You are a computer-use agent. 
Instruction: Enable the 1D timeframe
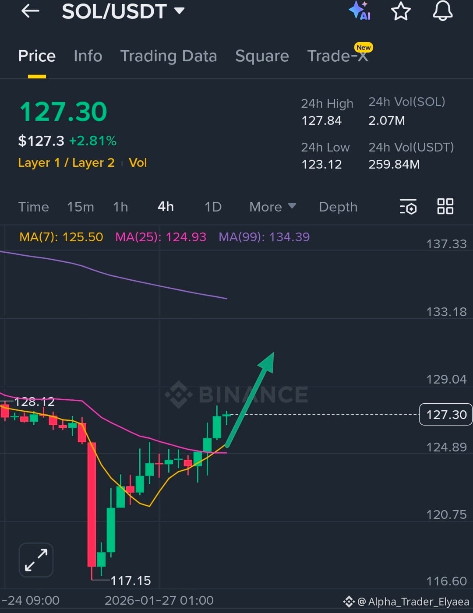(213, 207)
